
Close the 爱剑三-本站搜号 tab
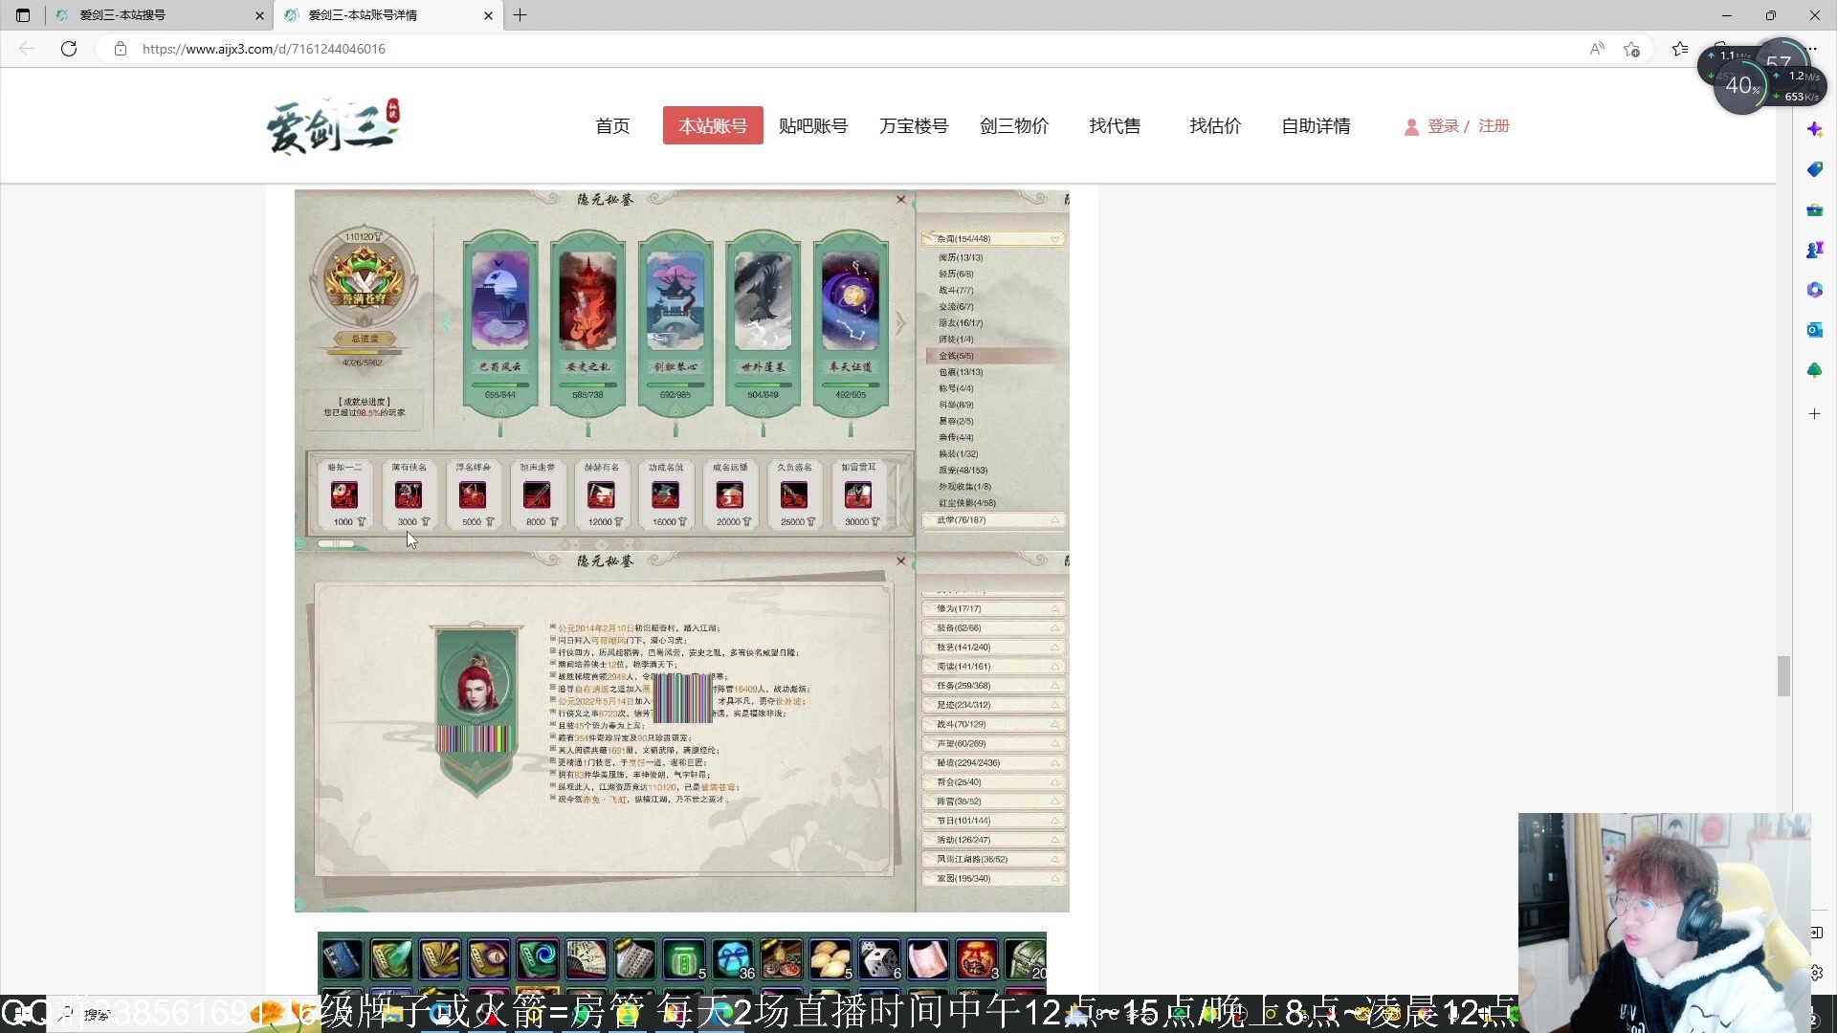[259, 15]
